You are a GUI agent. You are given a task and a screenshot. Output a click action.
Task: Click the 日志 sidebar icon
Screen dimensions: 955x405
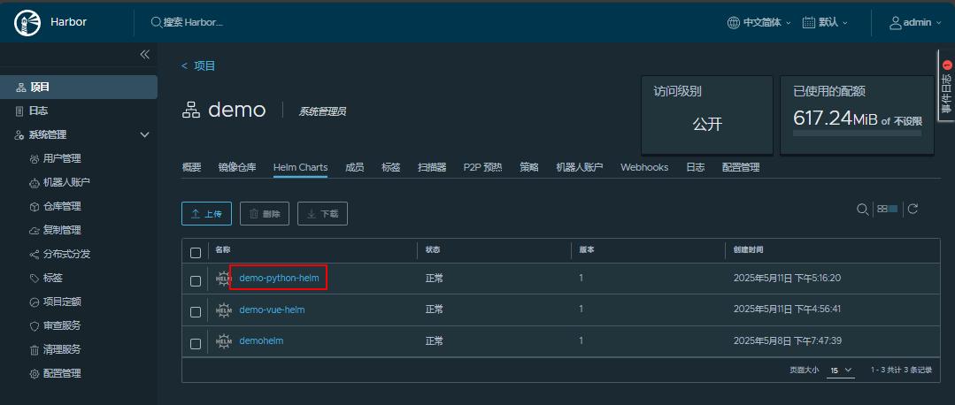pyautogui.click(x=19, y=111)
